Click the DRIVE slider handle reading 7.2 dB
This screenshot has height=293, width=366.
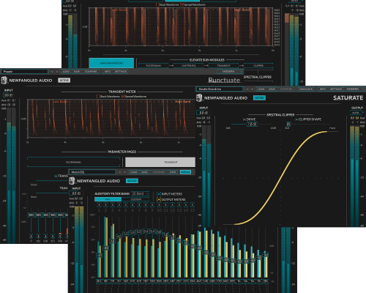pos(252,124)
